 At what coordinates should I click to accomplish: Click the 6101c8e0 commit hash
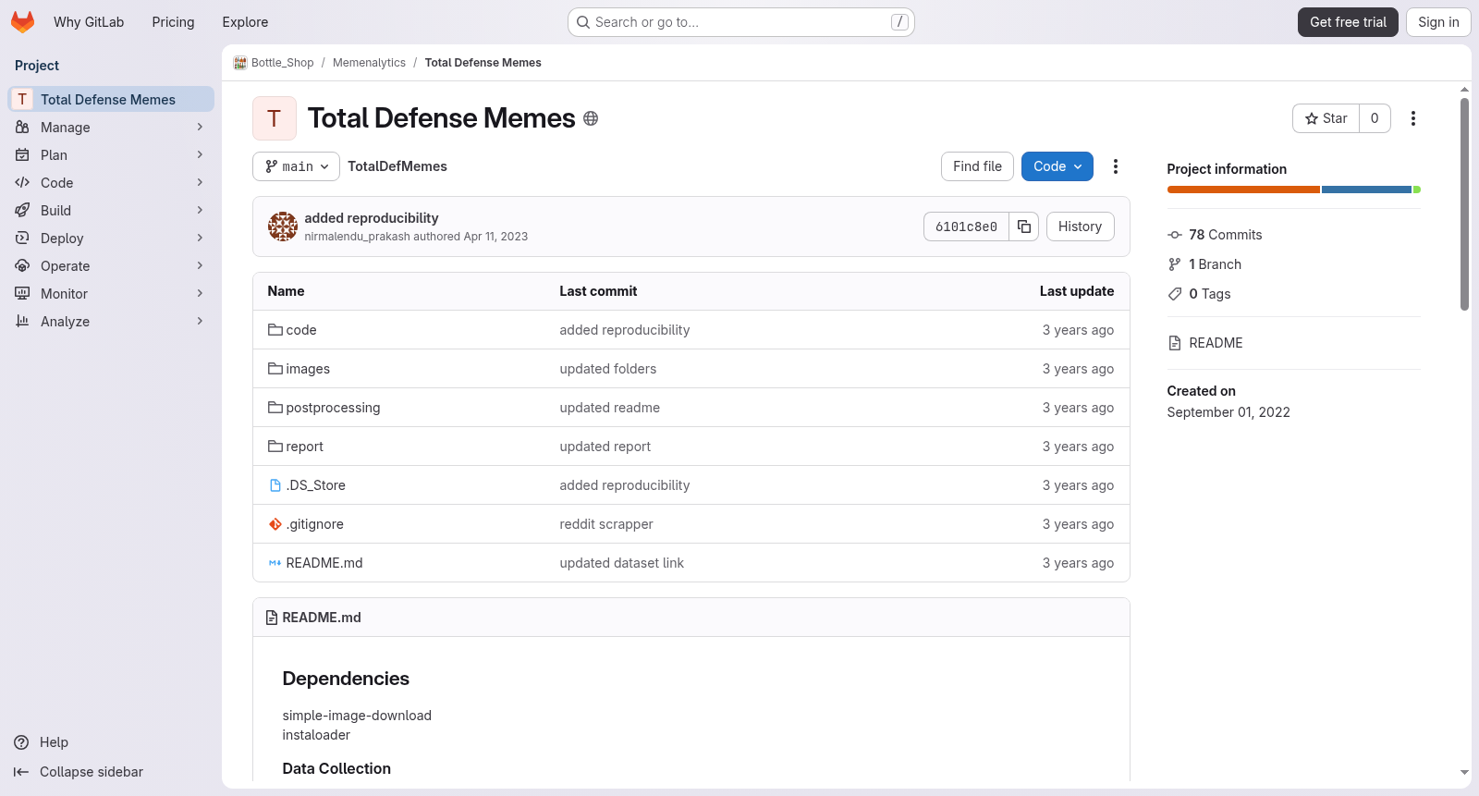[x=966, y=227]
